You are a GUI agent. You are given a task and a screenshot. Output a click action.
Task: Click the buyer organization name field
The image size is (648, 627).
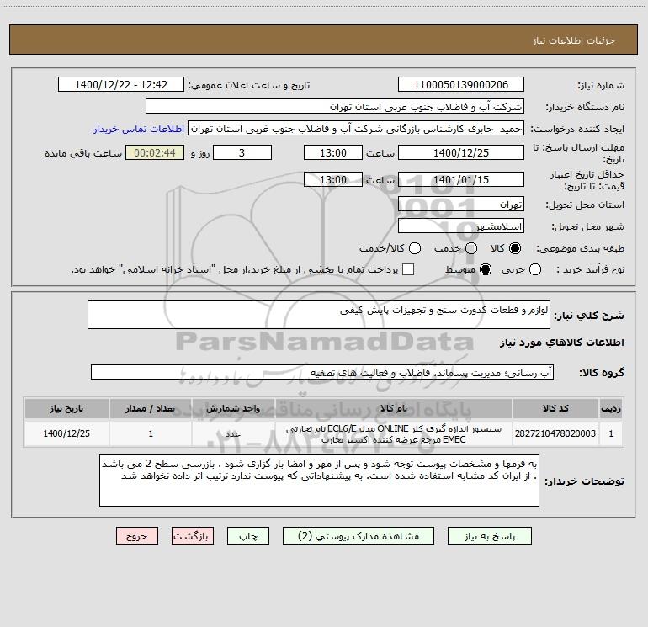[335, 106]
